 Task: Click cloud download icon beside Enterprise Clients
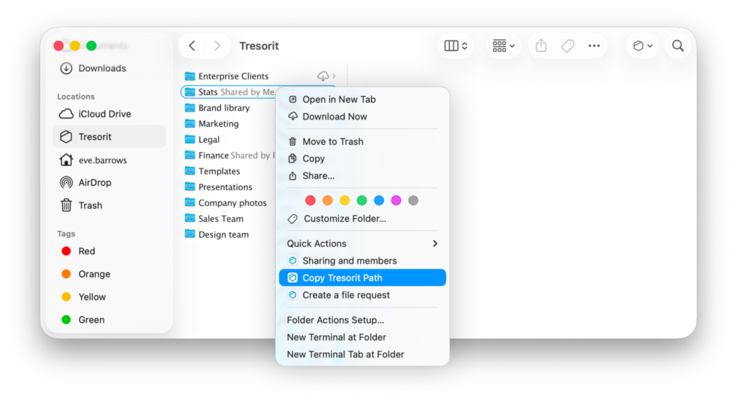point(323,76)
